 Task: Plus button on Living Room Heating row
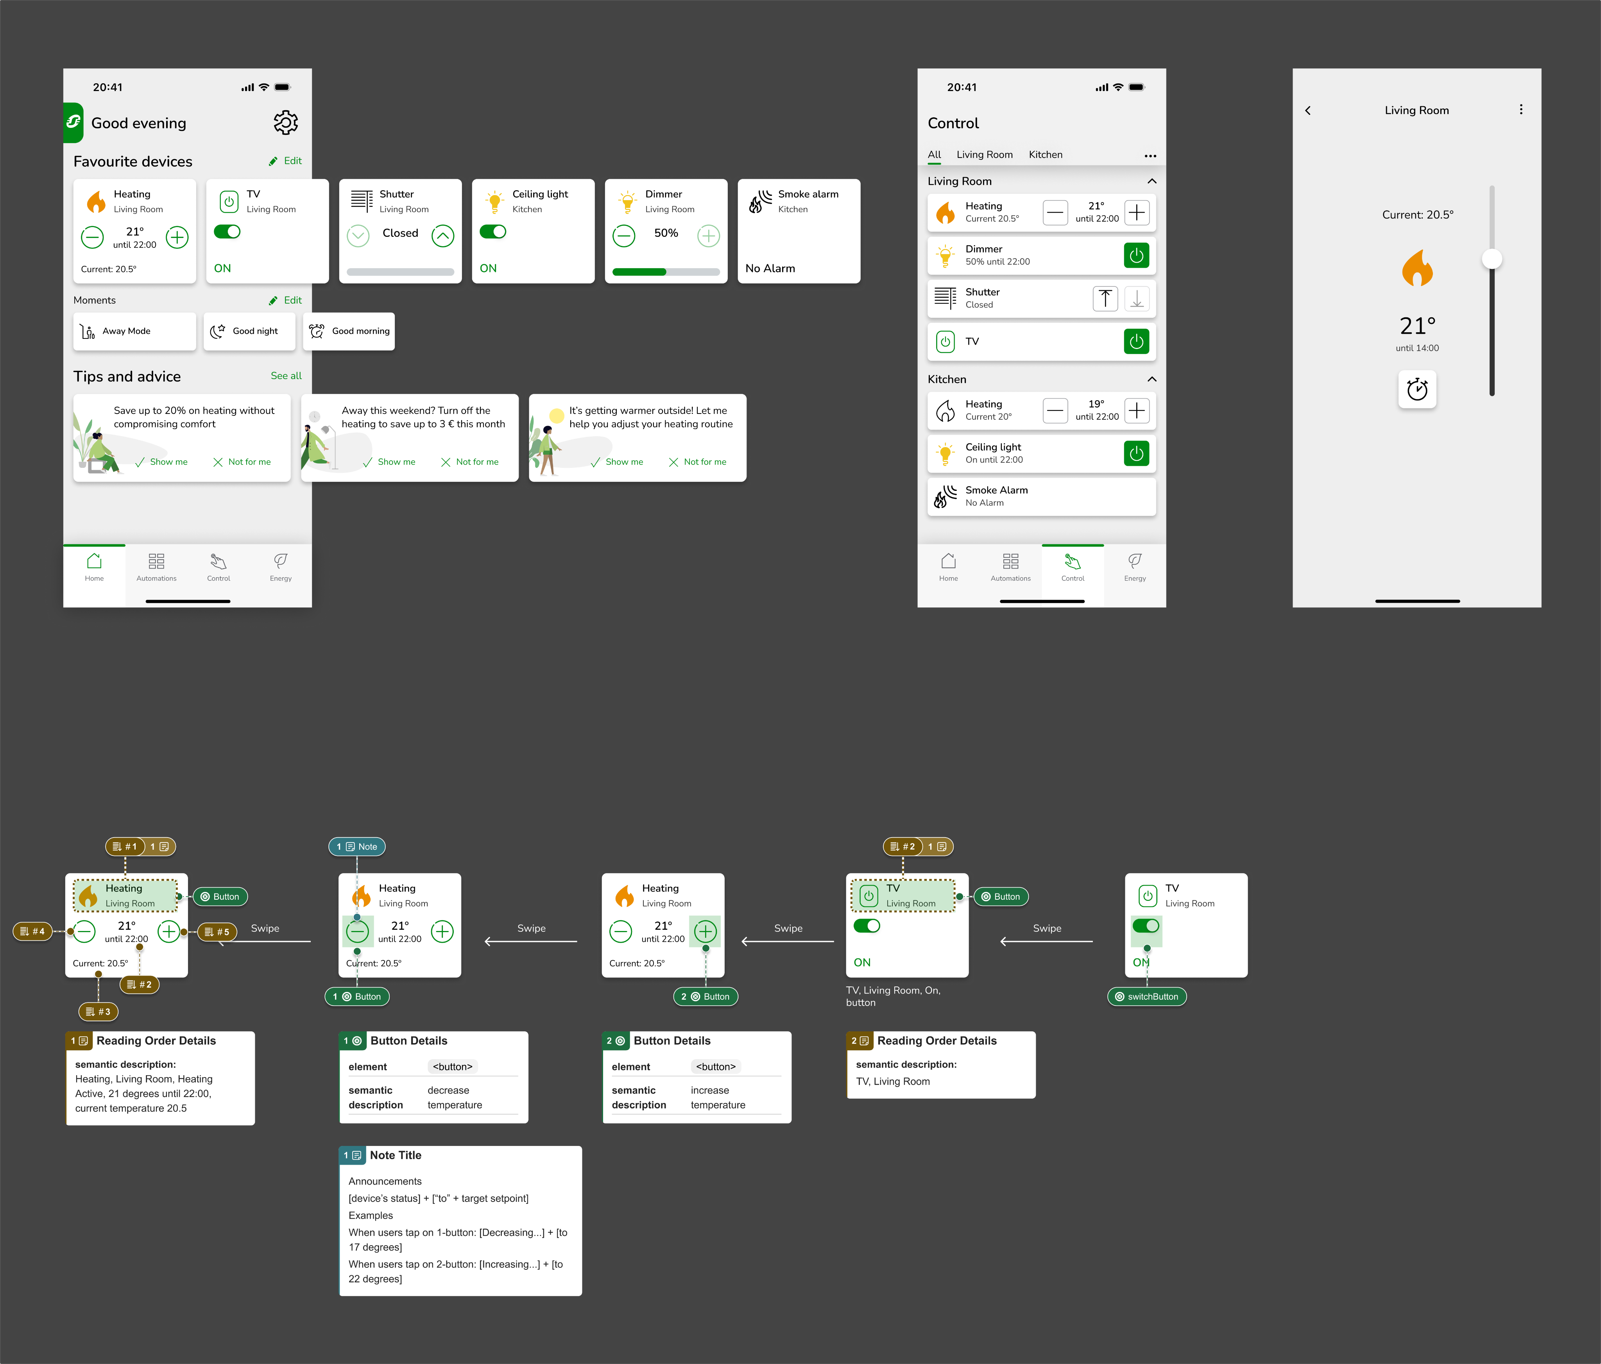[x=1137, y=213]
